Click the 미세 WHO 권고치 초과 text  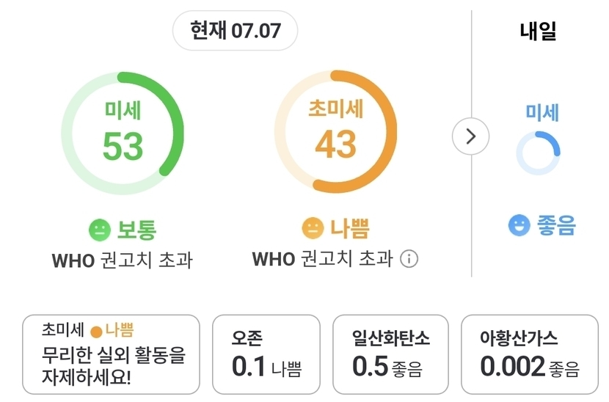[x=123, y=260]
